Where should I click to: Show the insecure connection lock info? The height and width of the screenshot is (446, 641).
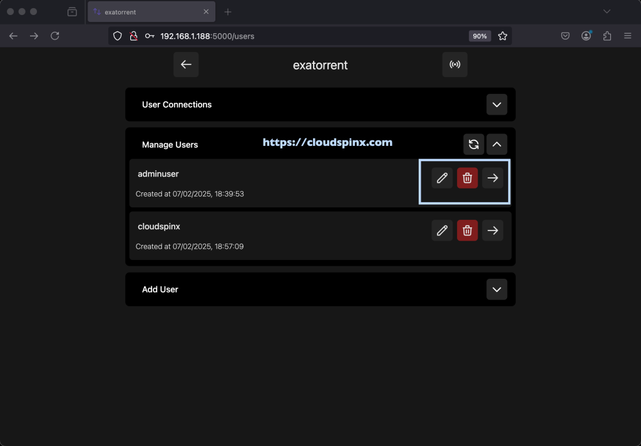point(133,36)
